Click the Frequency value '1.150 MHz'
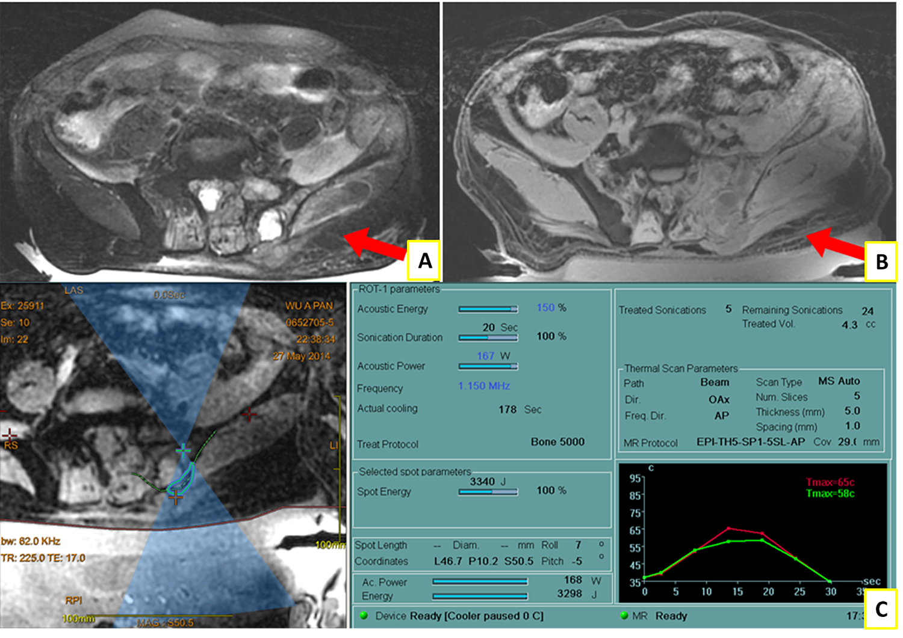903x638 pixels. click(x=484, y=386)
